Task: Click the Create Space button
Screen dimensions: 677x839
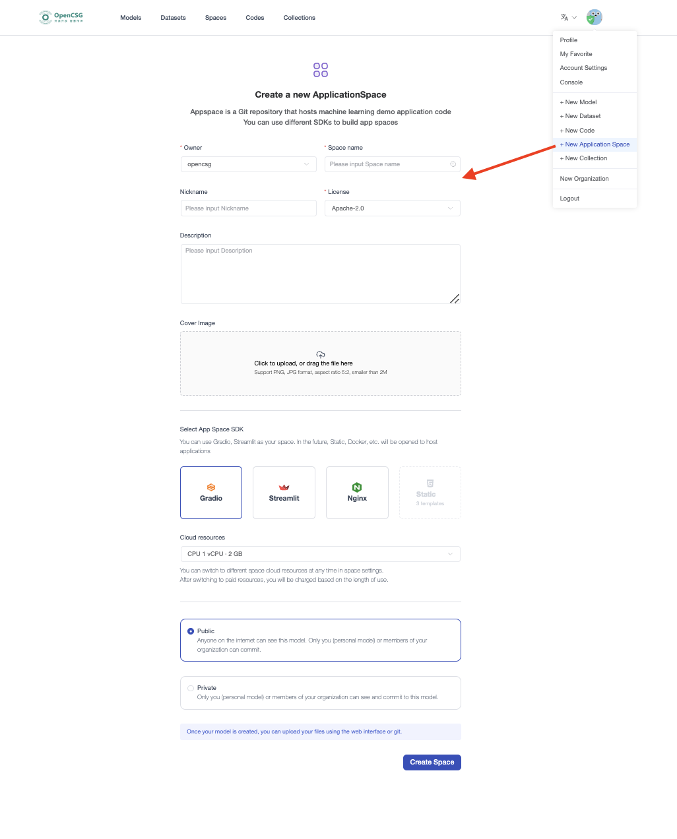Action: [432, 762]
